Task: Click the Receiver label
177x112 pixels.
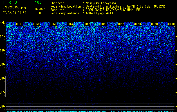Action: coord(57,10)
